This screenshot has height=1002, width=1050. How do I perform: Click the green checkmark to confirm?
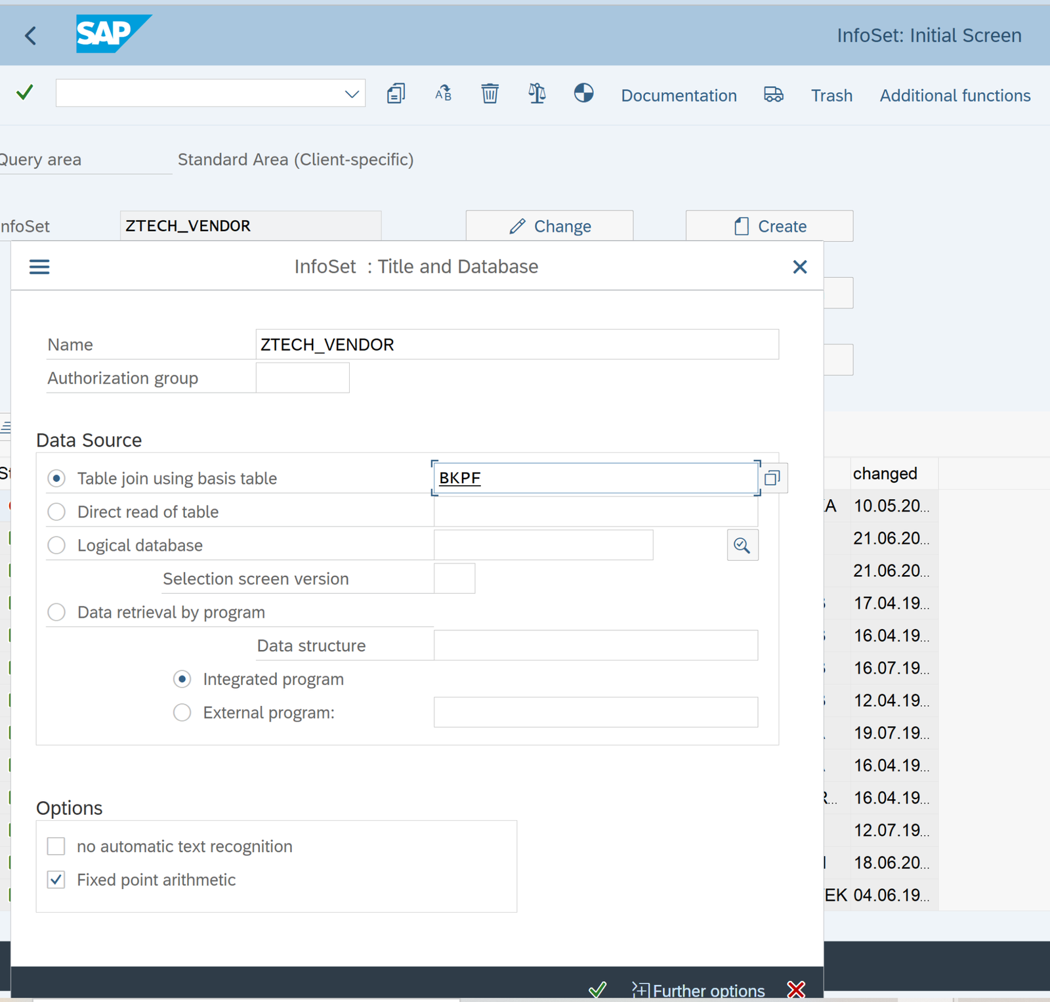coord(24,93)
